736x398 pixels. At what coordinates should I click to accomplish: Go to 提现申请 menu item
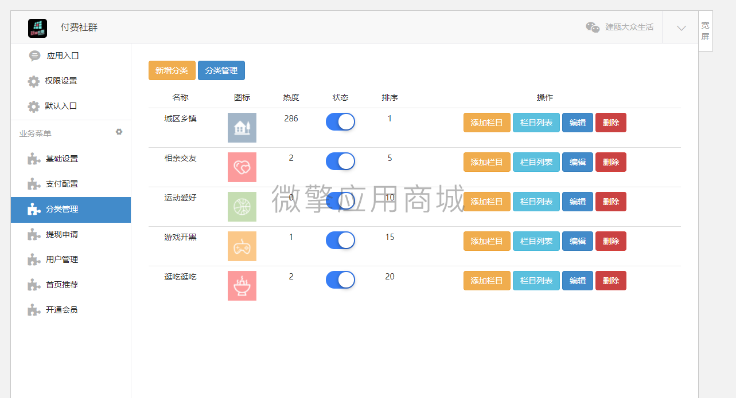[x=71, y=234]
